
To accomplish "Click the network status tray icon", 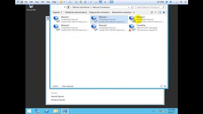I will [x=160, y=111].
